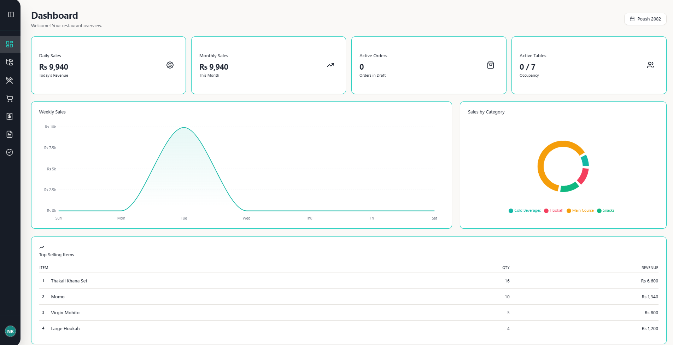Open the restaurant menu section via cutlery icon
Screen dimensions: 673x345
pos(10,80)
